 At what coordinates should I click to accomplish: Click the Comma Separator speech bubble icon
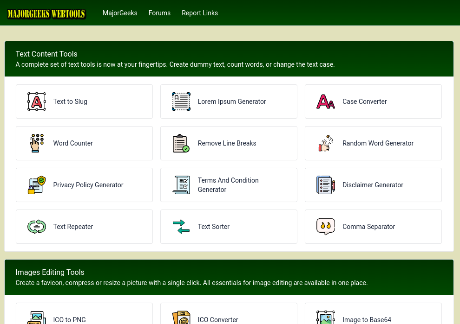tap(325, 227)
